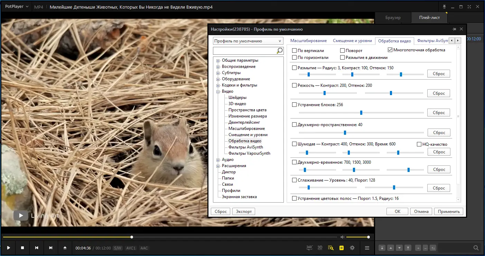485x256 pixels.
Task: Open the Профиль по умолчанию dropdown
Action: point(248,41)
